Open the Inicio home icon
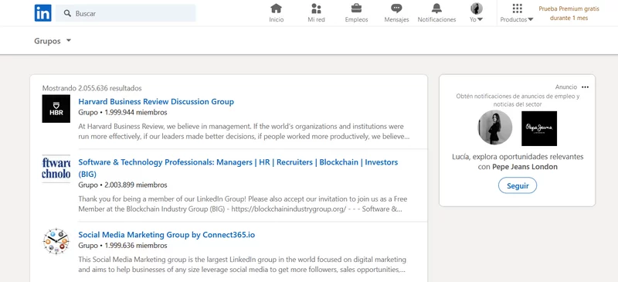The image size is (618, 282). [277, 8]
